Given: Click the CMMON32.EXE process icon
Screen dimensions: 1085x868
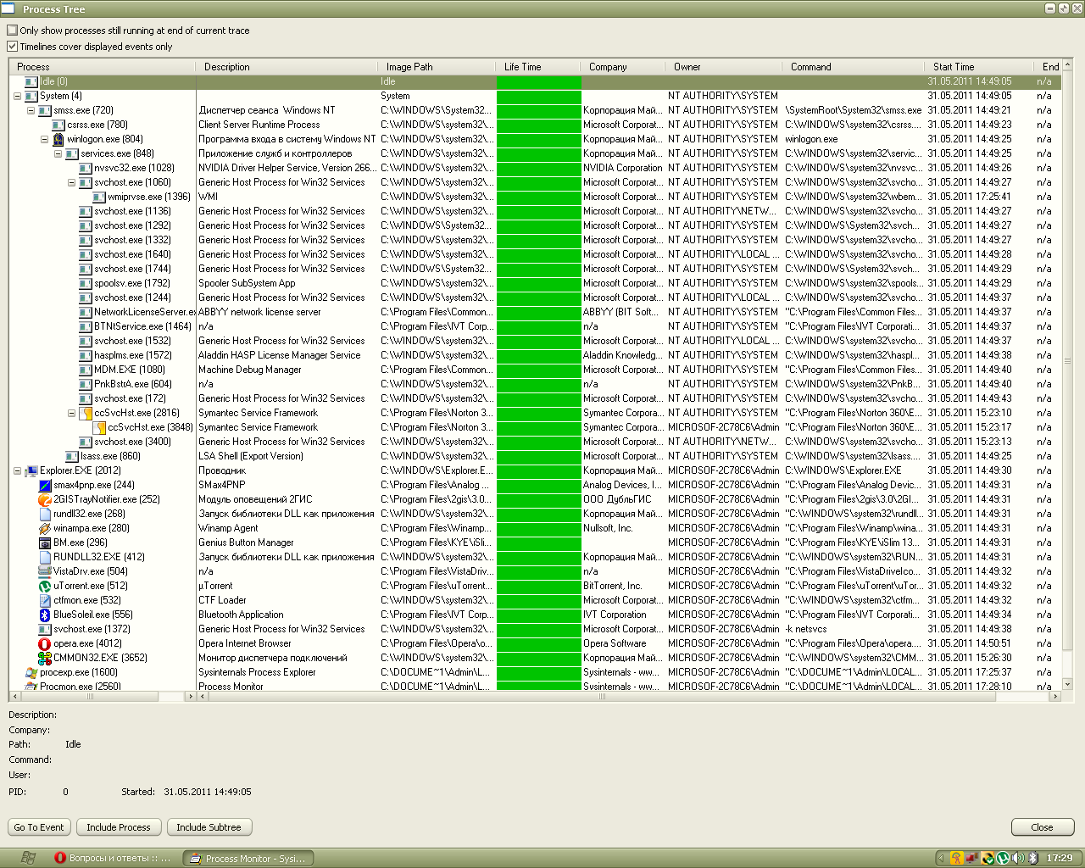Looking at the screenshot, I should [45, 658].
